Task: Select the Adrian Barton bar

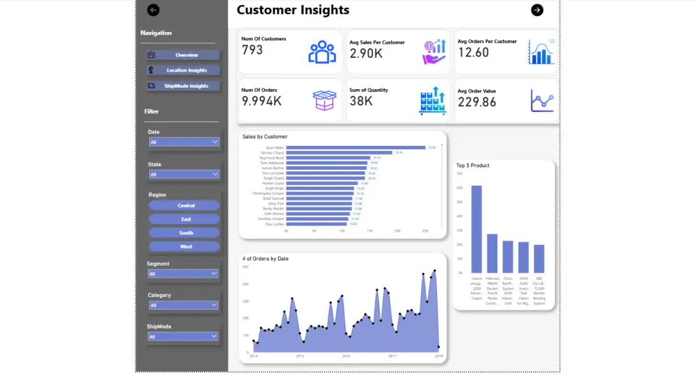Action: pyautogui.click(x=326, y=168)
